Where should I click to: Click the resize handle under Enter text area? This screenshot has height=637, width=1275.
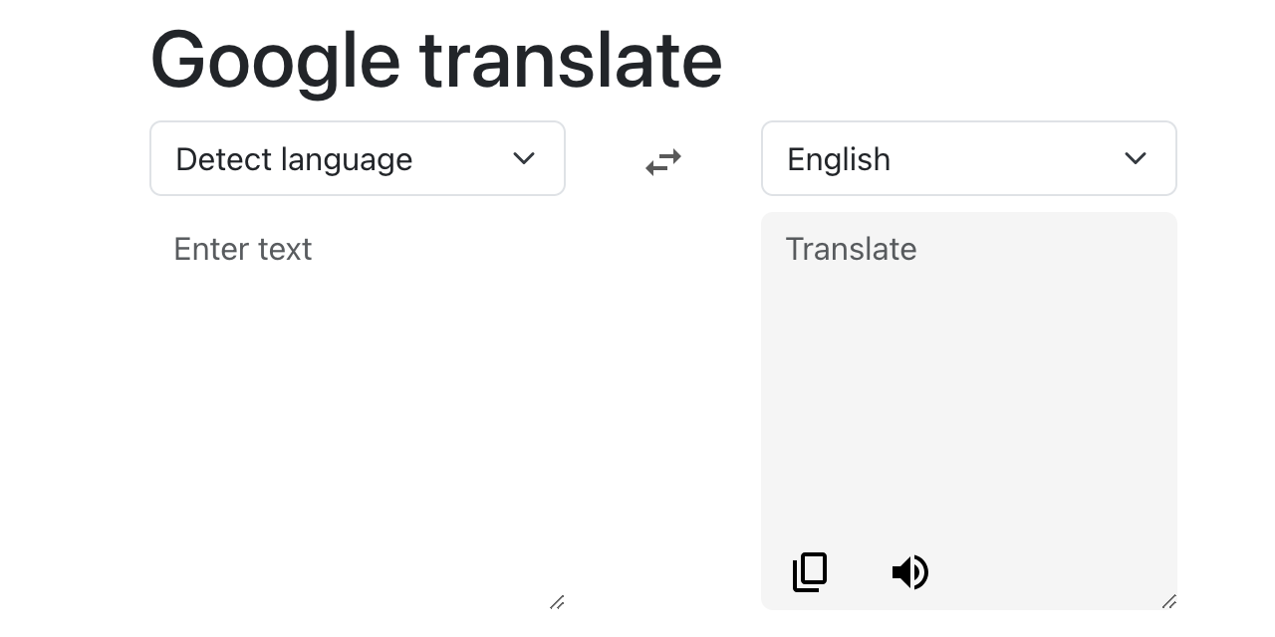pyautogui.click(x=558, y=603)
